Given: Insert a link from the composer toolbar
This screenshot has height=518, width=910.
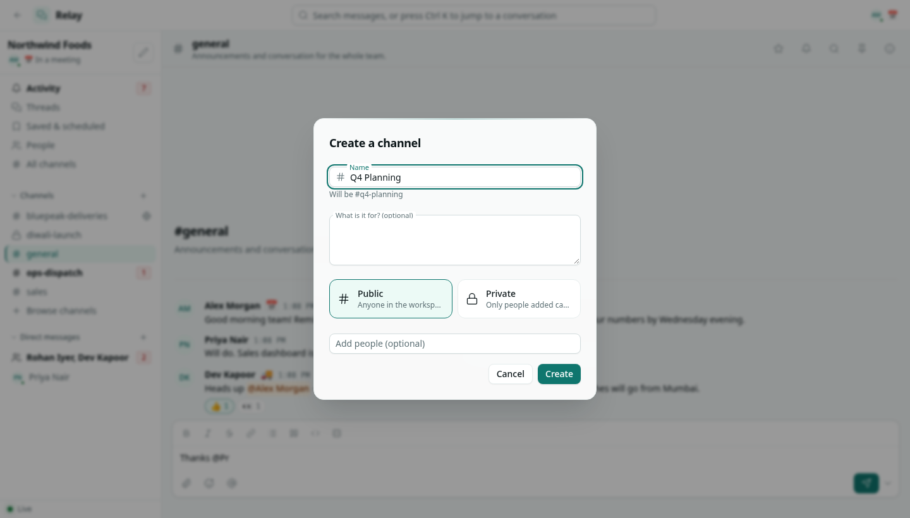Looking at the screenshot, I should [x=251, y=433].
